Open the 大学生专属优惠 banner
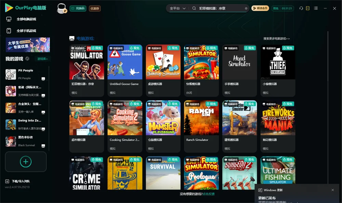342x203 pixels. tap(28, 45)
